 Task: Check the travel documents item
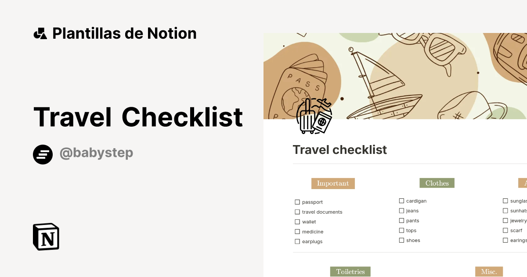[x=297, y=211]
